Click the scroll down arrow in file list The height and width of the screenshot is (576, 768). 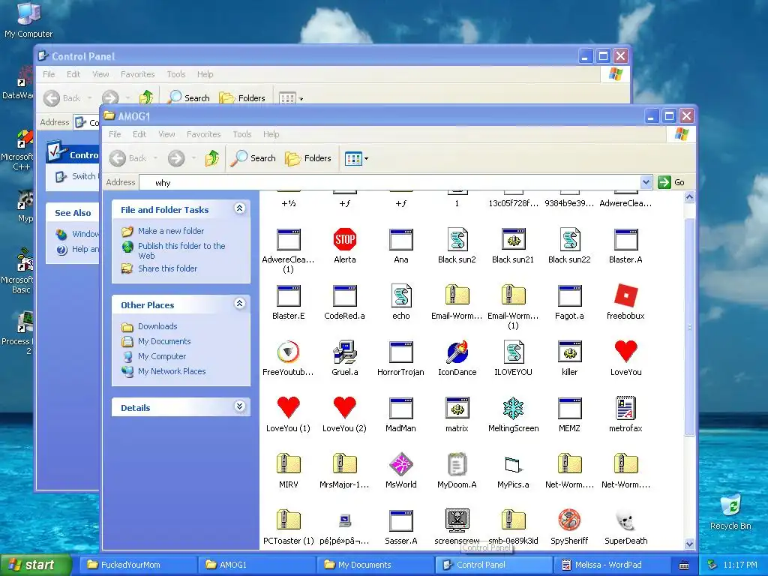coord(689,544)
